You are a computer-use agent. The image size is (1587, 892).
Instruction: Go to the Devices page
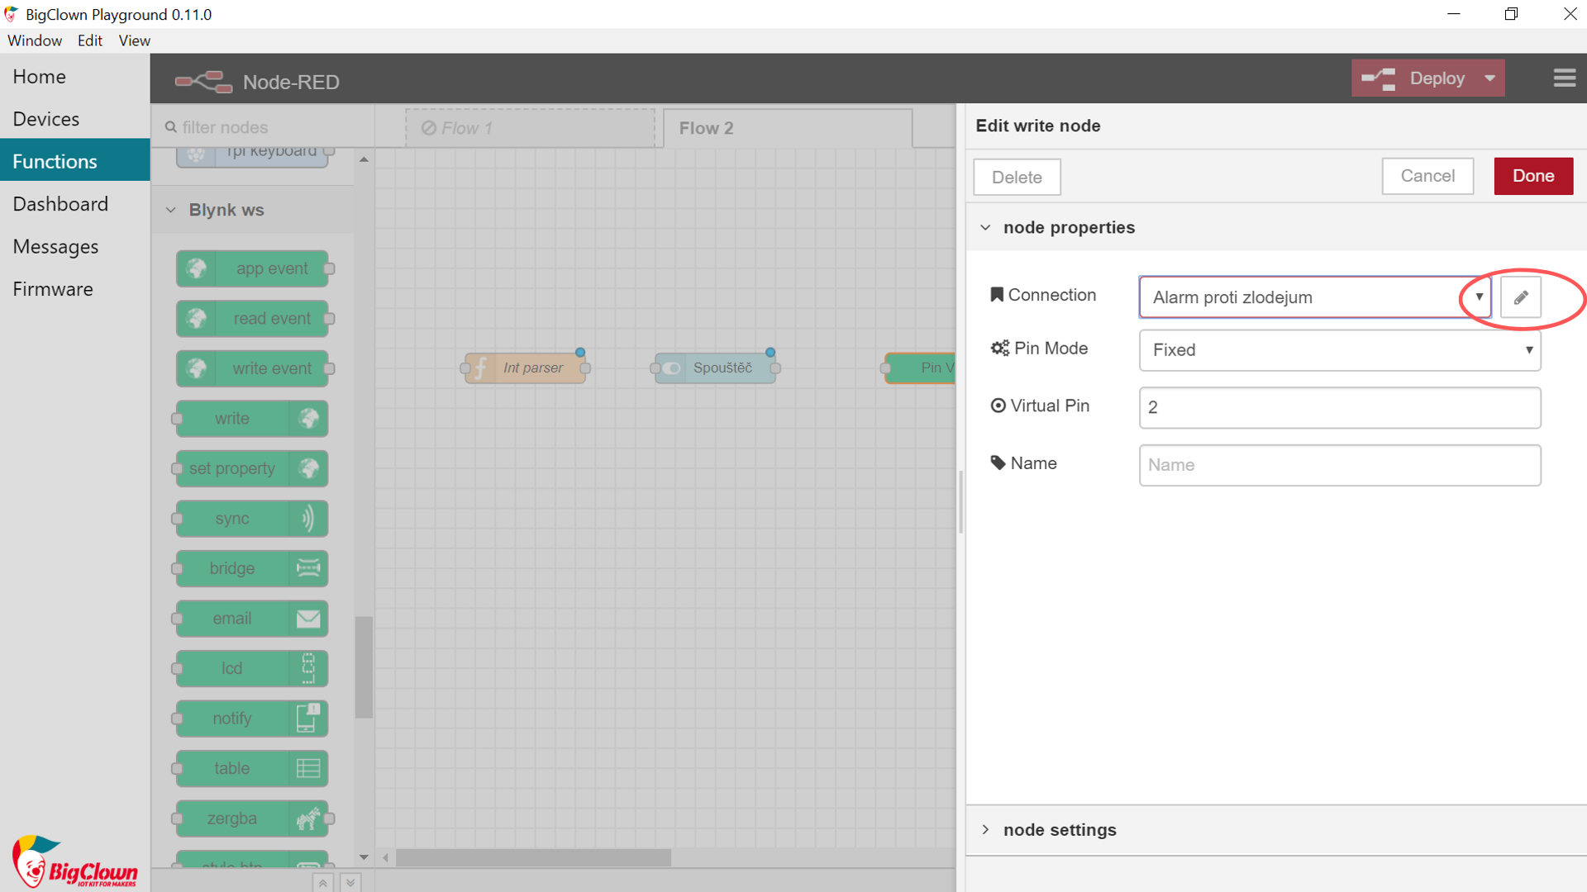[x=75, y=119]
